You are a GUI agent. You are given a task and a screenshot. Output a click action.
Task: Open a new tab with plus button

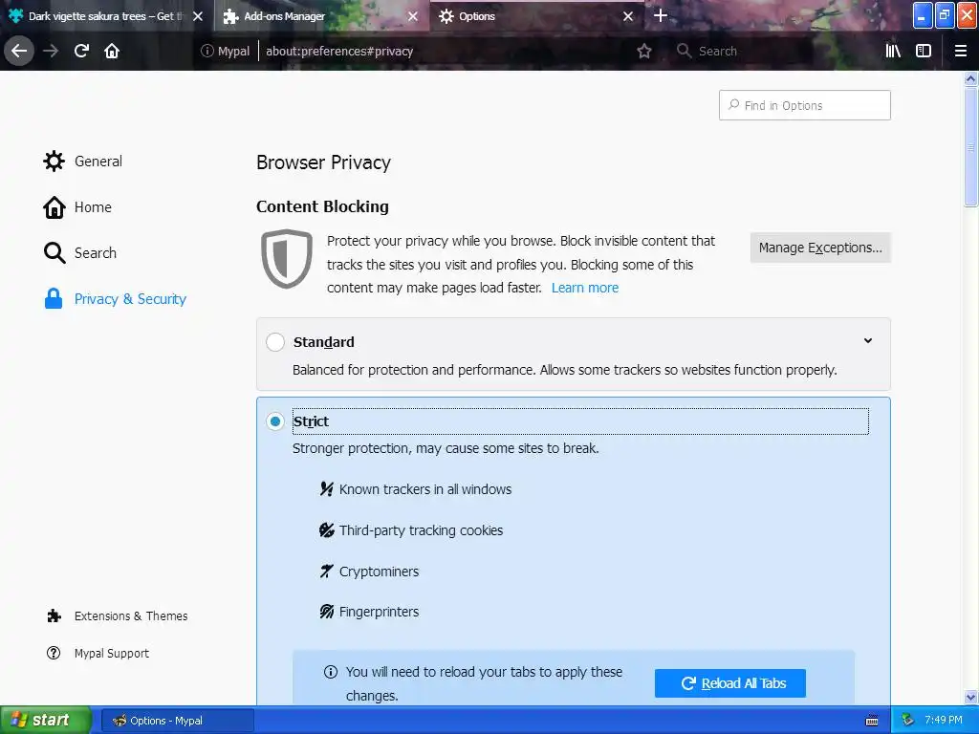tap(661, 15)
